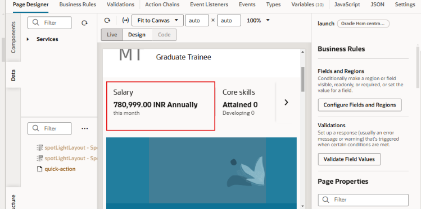Click search icon in Page Properties filter
This screenshot has width=421, height=209.
[x=325, y=199]
